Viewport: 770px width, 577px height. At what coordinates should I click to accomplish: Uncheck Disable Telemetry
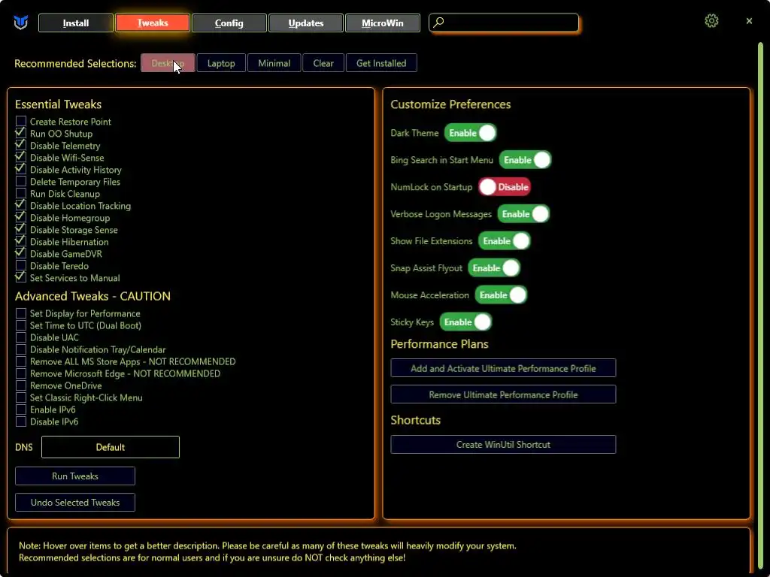pyautogui.click(x=20, y=145)
